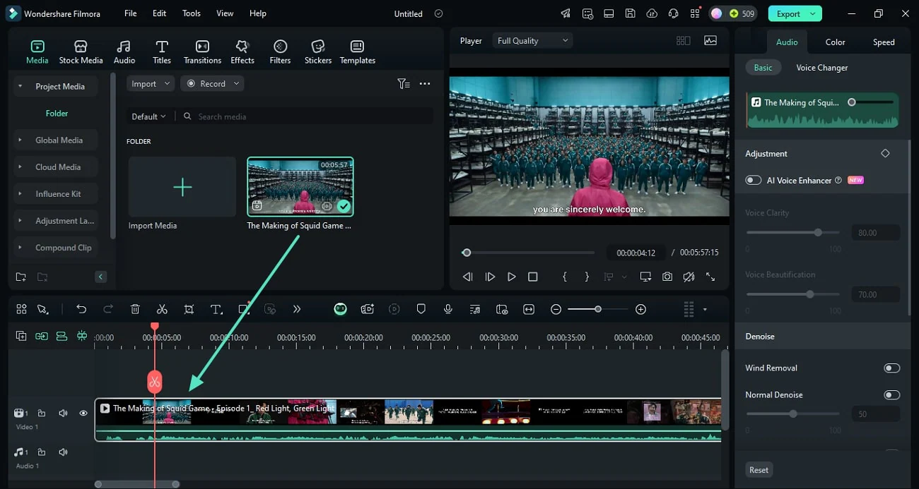This screenshot has height=489, width=919.
Task: Switch to the Speed tab
Action: tap(884, 42)
